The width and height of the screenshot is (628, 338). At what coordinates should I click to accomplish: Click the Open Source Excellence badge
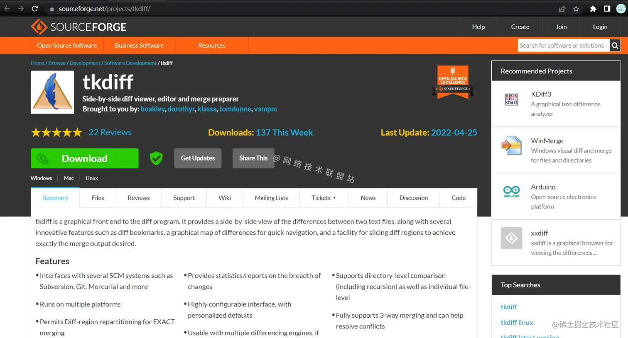[x=453, y=82]
